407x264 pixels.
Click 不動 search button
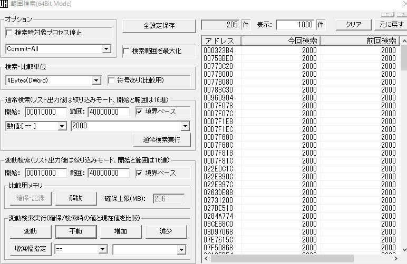[x=76, y=231]
